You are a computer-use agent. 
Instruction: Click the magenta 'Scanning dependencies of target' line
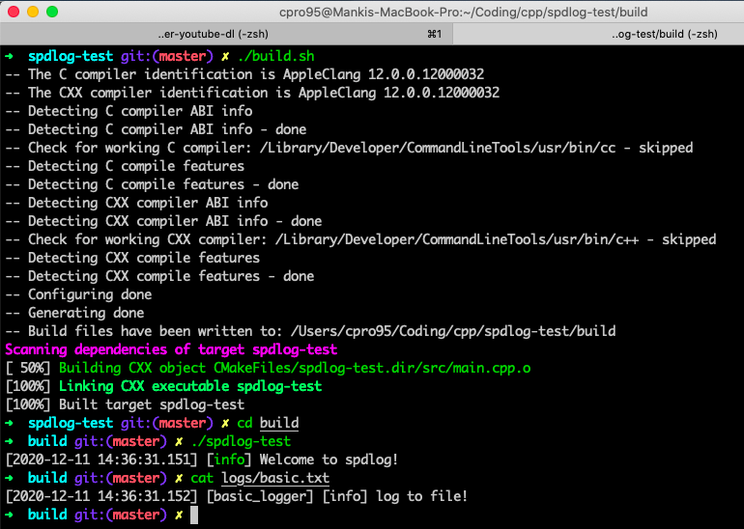tap(171, 349)
